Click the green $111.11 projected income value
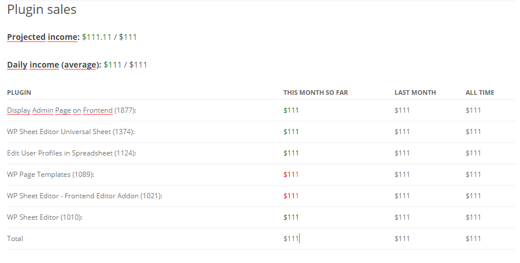The width and height of the screenshot is (520, 263). [97, 37]
